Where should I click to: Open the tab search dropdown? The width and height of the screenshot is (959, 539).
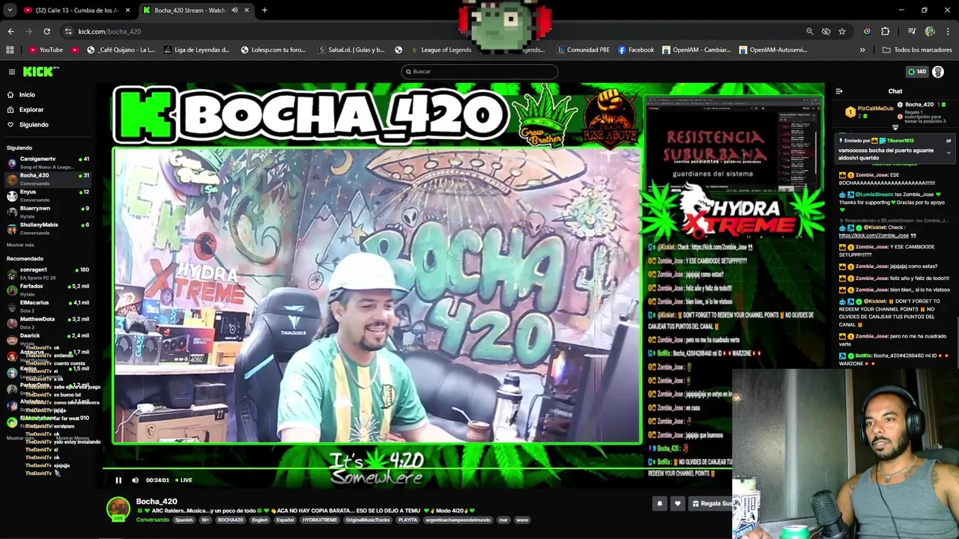9,10
